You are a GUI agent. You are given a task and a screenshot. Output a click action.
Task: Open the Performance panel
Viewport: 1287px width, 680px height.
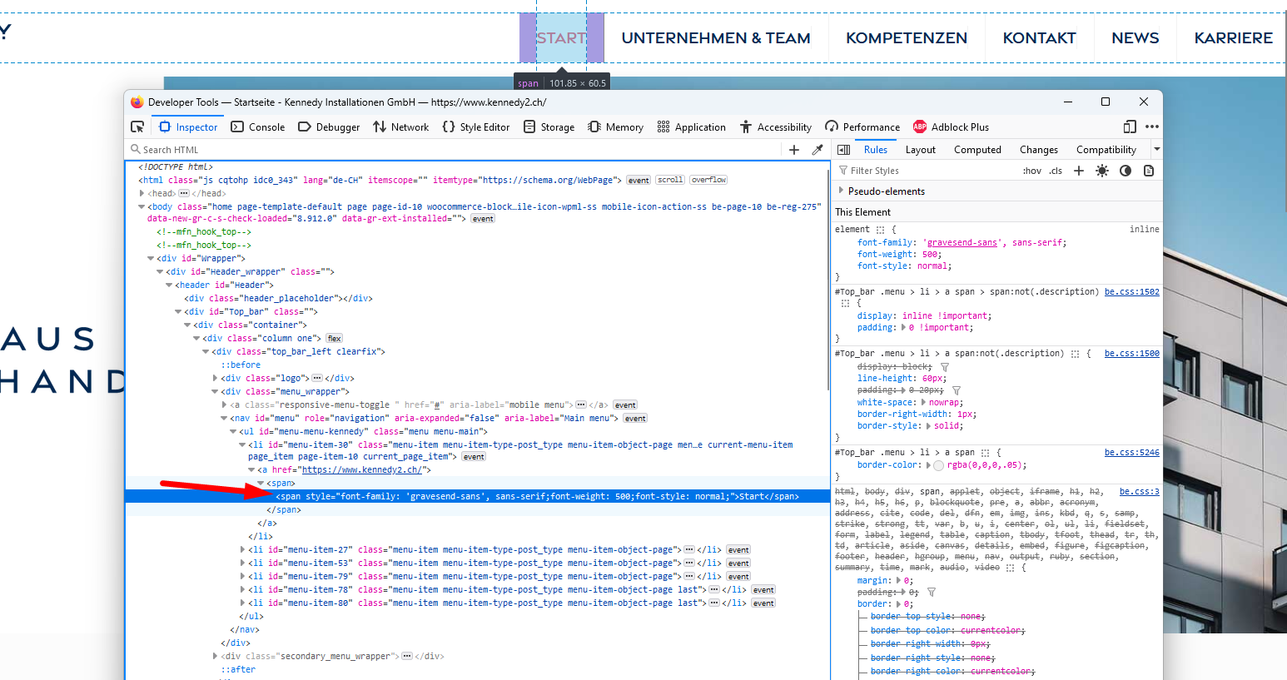862,127
